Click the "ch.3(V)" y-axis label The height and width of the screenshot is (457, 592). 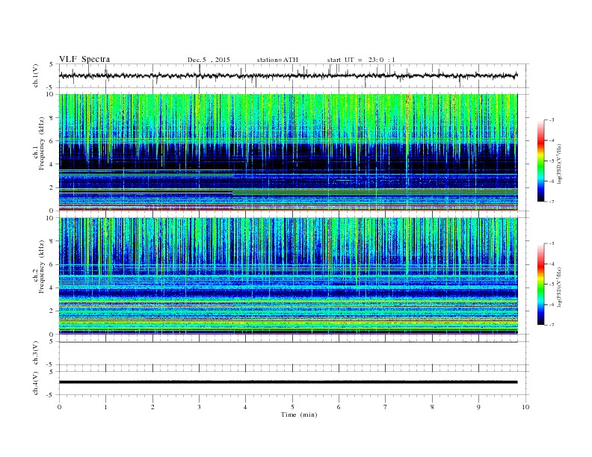[x=36, y=353]
